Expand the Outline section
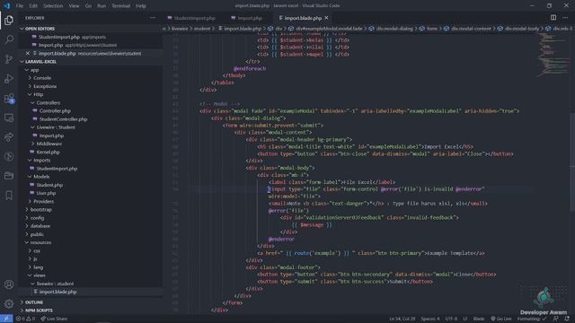Image resolution: width=575 pixels, height=323 pixels. [90, 302]
